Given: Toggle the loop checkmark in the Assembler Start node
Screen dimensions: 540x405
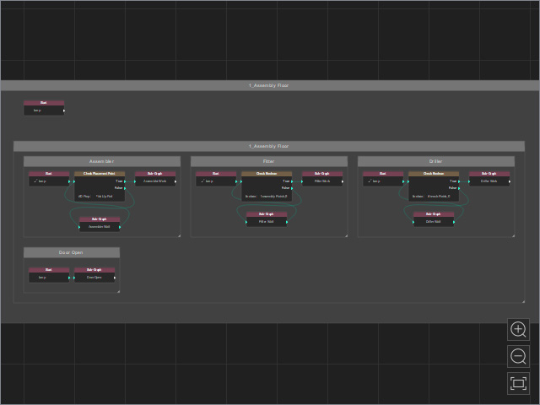Looking at the screenshot, I should (35, 181).
